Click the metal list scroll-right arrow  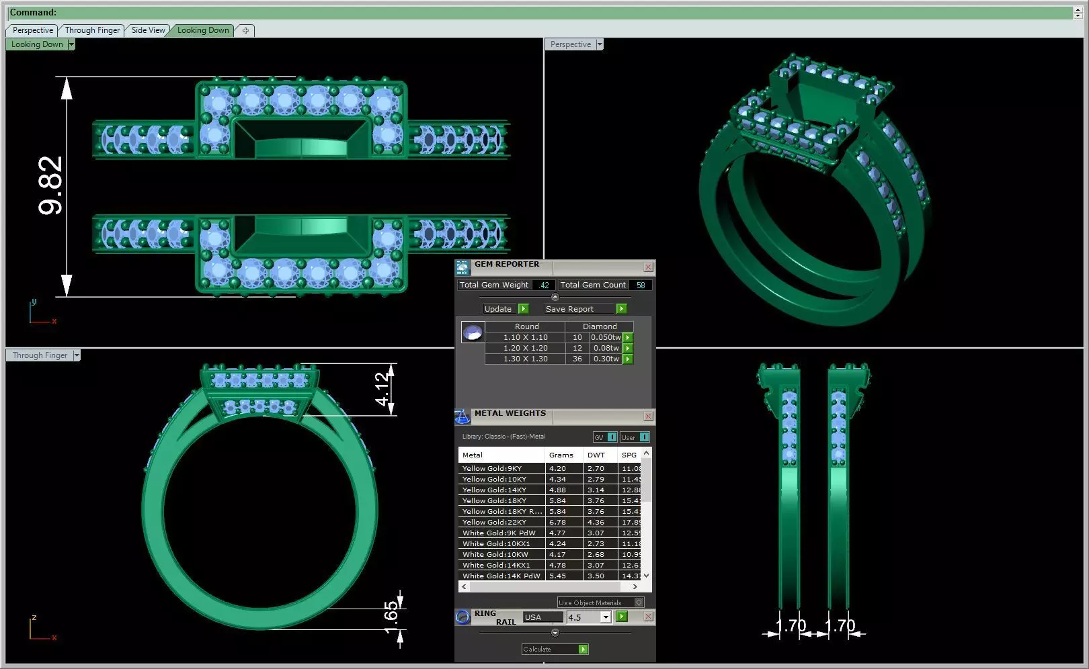click(635, 586)
